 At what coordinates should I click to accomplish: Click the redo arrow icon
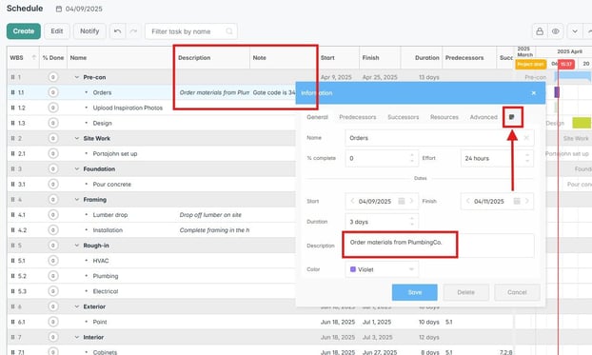[x=133, y=31]
